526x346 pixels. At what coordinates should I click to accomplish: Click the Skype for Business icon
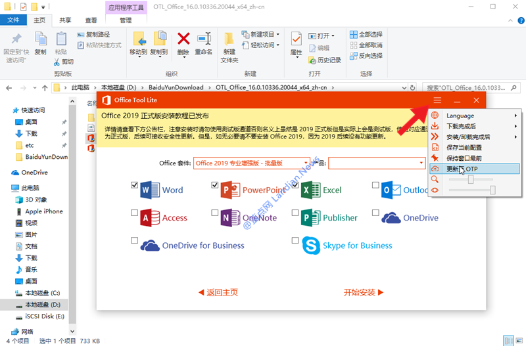click(311, 246)
